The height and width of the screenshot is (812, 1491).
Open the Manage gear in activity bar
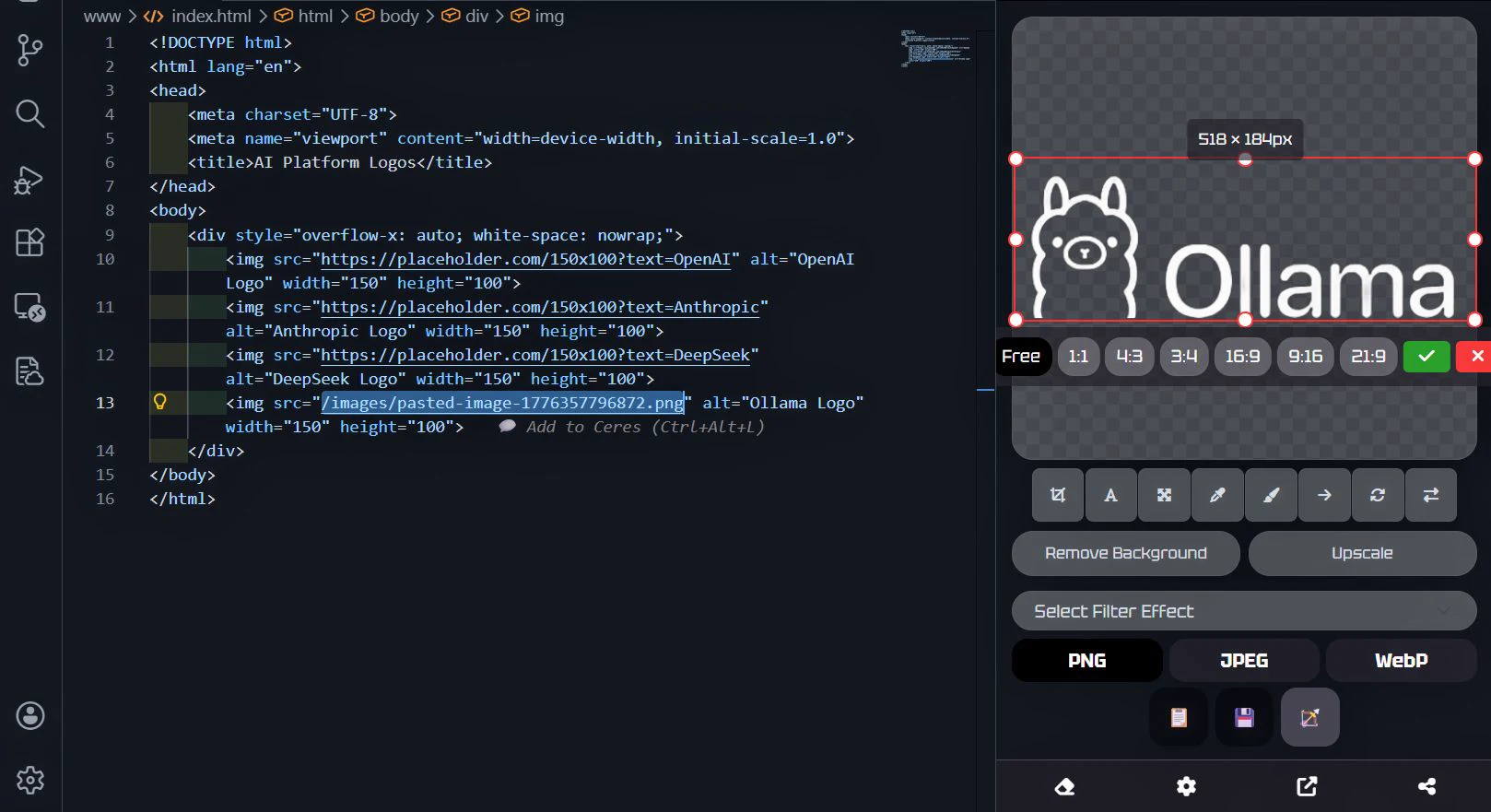[30, 780]
